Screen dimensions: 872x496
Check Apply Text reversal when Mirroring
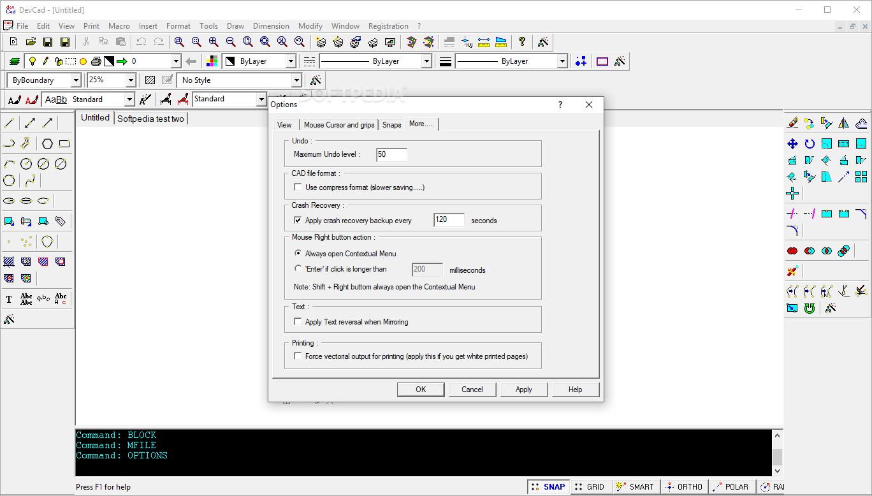coord(298,322)
